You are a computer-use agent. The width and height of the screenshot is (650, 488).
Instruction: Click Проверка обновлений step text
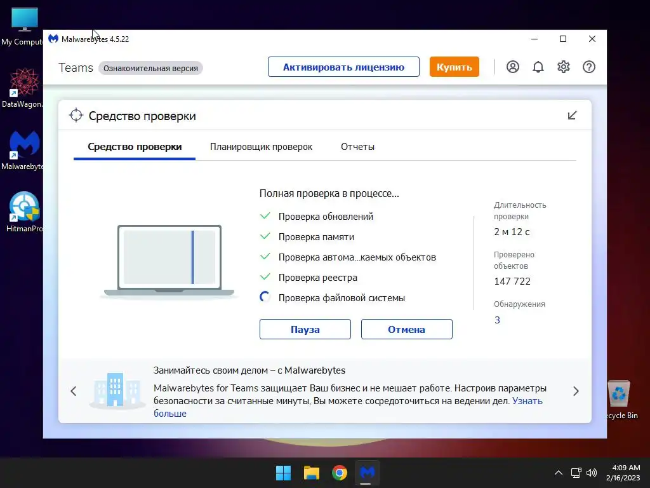(x=326, y=217)
